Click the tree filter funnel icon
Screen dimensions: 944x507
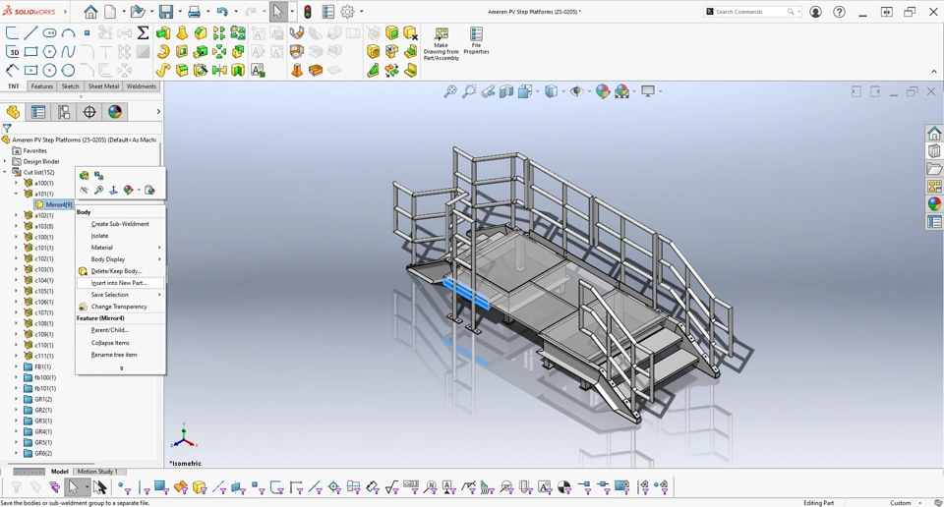7,128
